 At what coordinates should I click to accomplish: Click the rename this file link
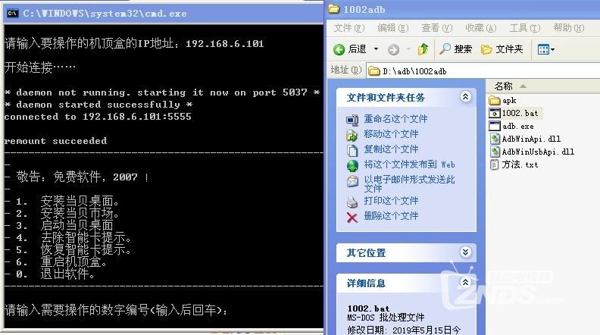click(x=395, y=119)
